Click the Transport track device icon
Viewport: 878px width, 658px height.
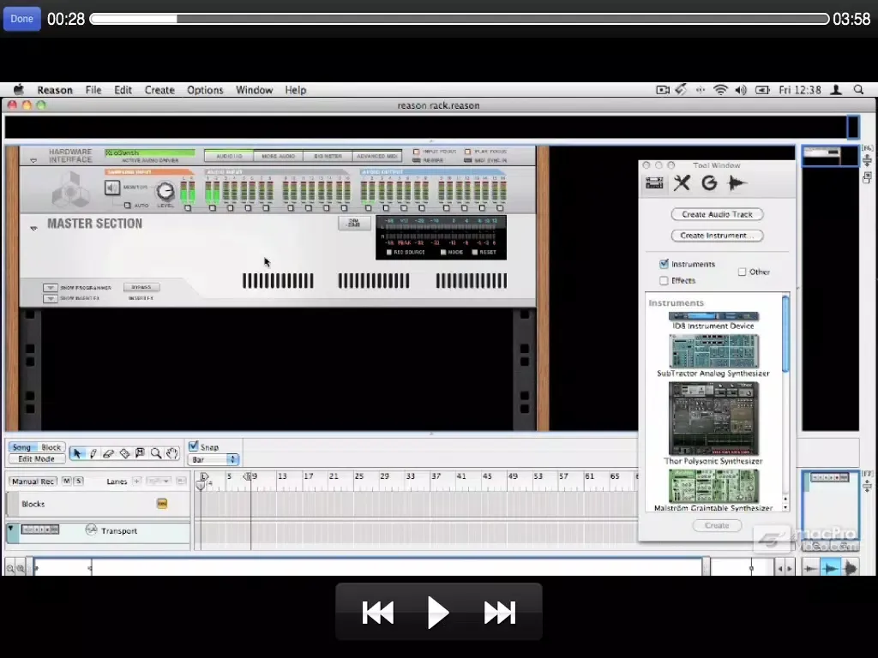(x=39, y=529)
